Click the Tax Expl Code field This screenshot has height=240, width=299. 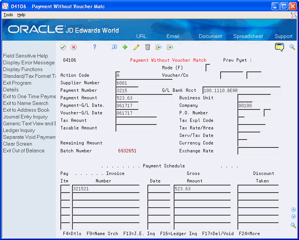[x=241, y=120]
